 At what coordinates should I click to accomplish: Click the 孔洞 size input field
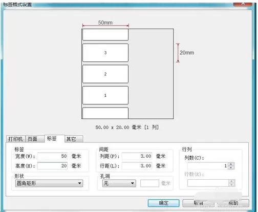149,183
